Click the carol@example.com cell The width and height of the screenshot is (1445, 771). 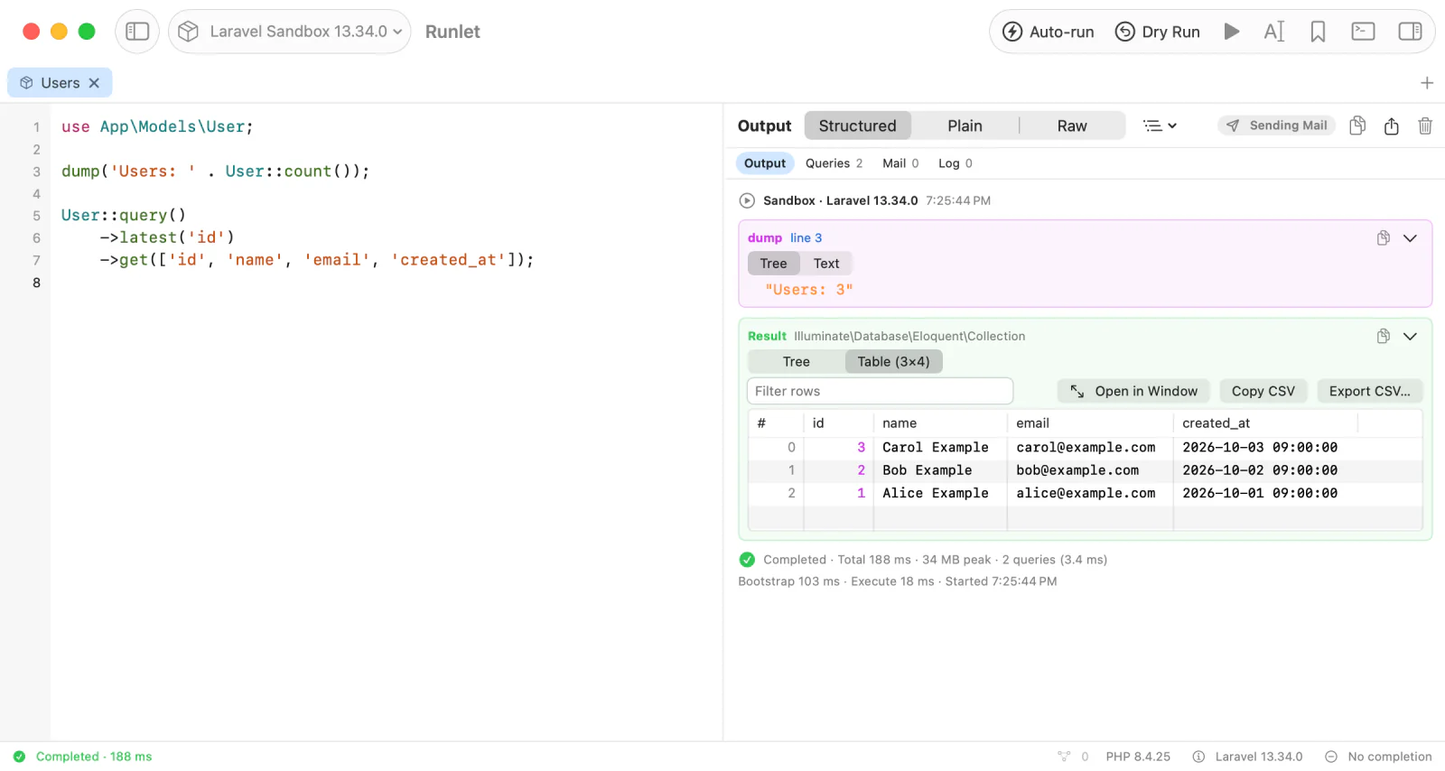click(1086, 448)
